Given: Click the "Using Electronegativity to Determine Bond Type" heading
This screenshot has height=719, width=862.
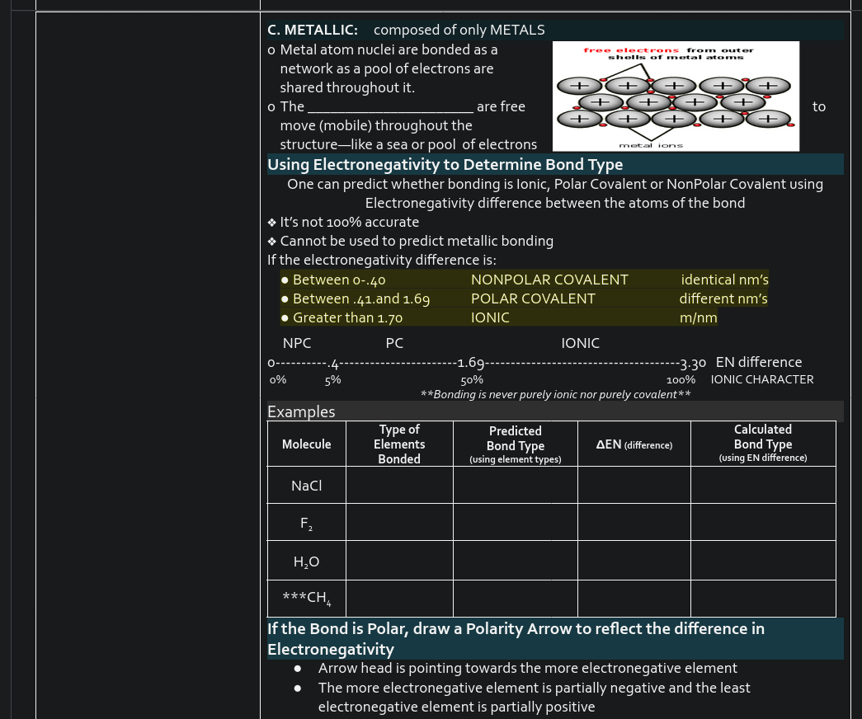Looking at the screenshot, I should (445, 164).
